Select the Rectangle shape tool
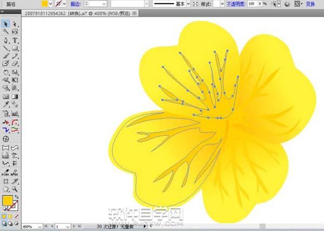 pyautogui.click(x=15, y=48)
